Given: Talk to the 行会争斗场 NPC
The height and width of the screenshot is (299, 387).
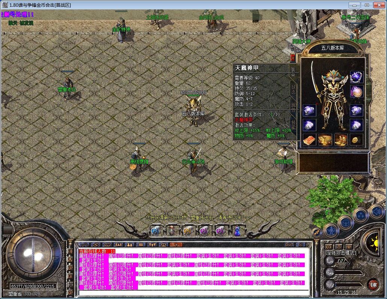Looking at the screenshot, I should (x=194, y=160).
